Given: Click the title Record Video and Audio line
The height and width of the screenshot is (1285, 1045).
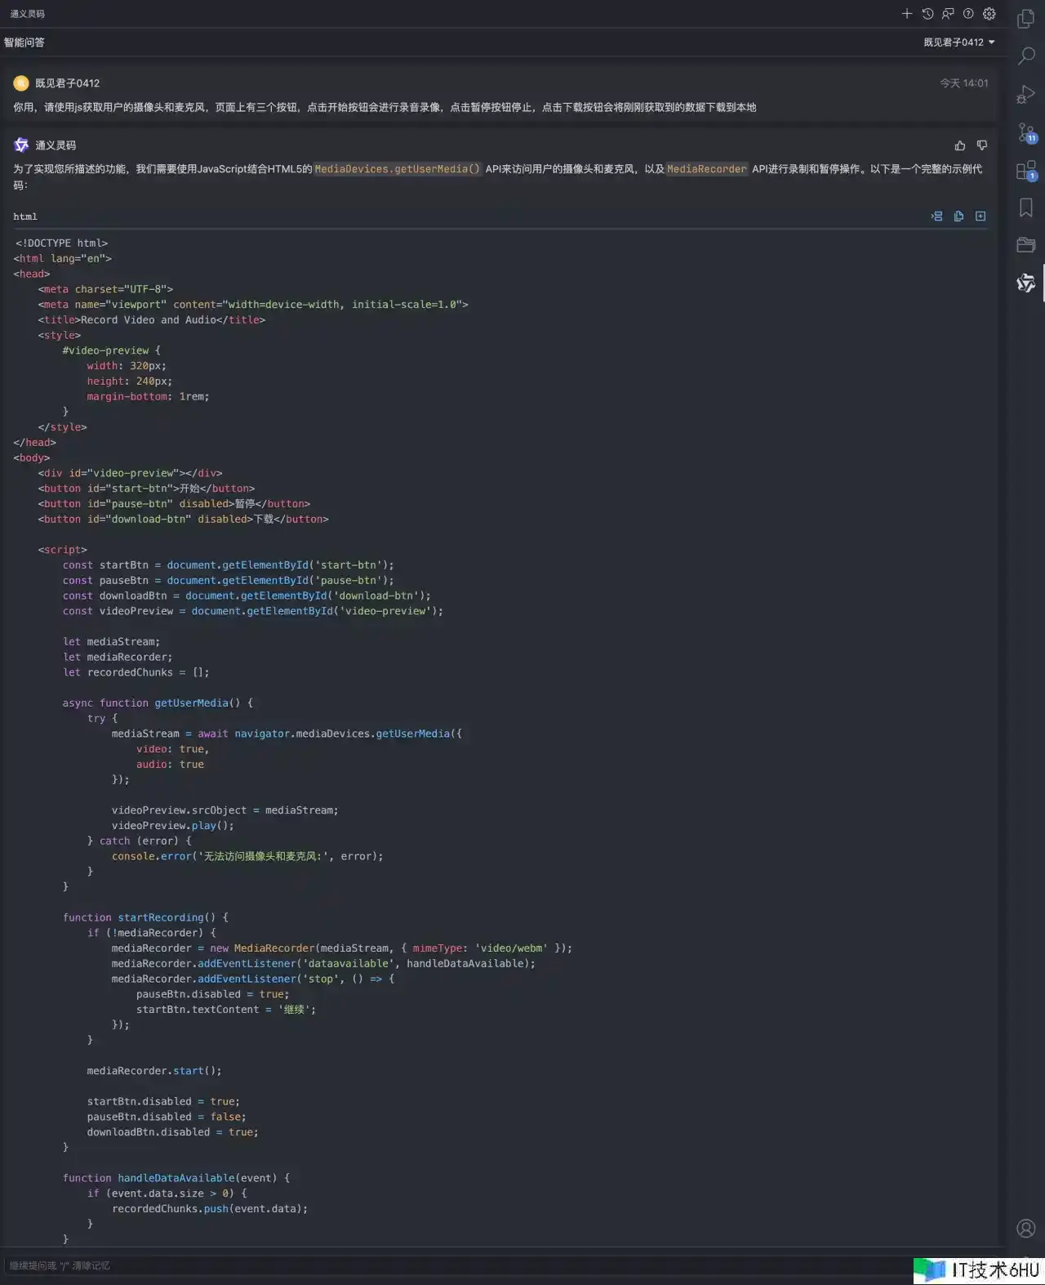Looking at the screenshot, I should (x=152, y=320).
